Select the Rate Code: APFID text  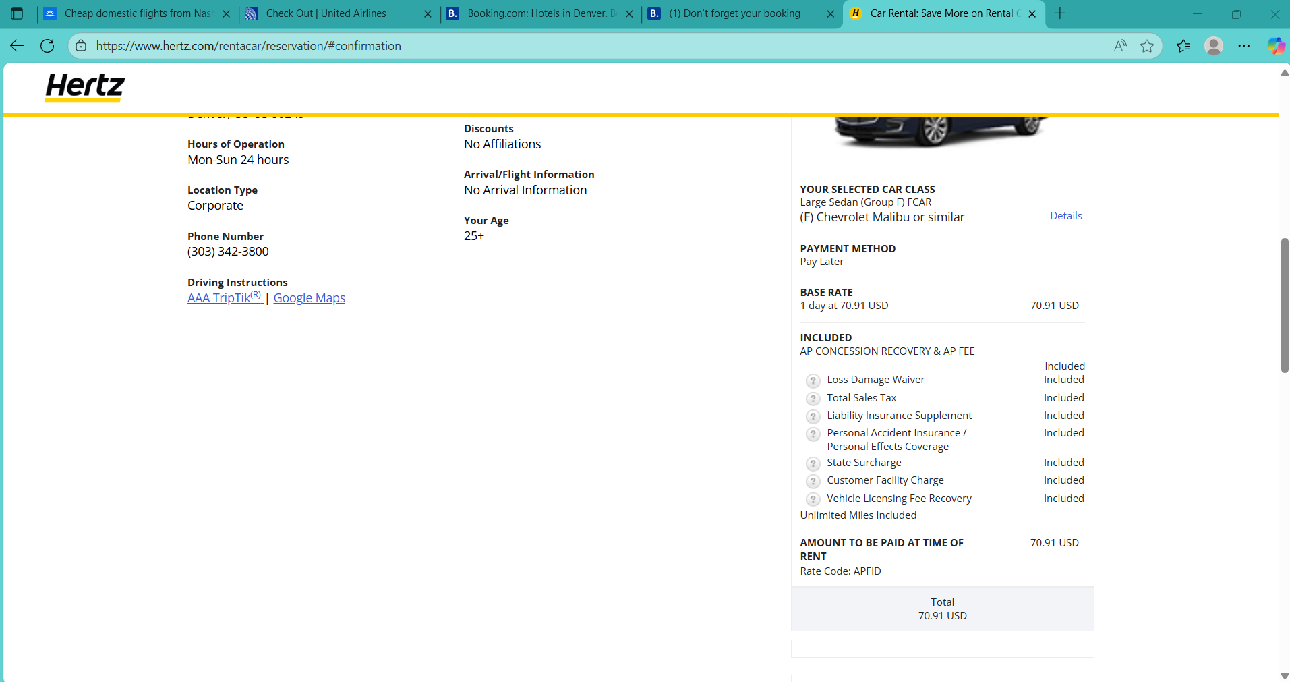(x=840, y=571)
